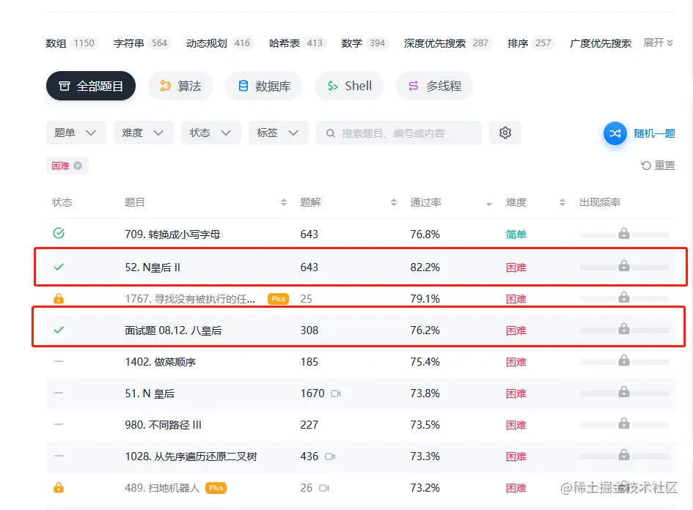Viewport: 693px width, 510px height.
Task: Sort by 通过率 column arrow
Action: tap(489, 204)
